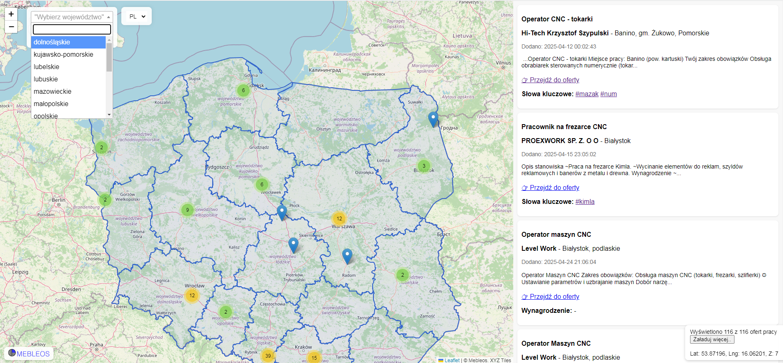Image resolution: width=783 pixels, height=363 pixels.
Task: Open the PL language selector
Action: click(x=137, y=16)
